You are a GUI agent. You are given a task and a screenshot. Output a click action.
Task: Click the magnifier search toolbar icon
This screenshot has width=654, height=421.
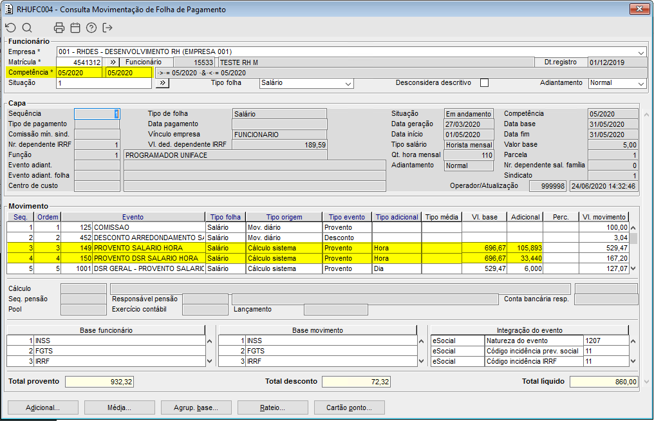[27, 28]
